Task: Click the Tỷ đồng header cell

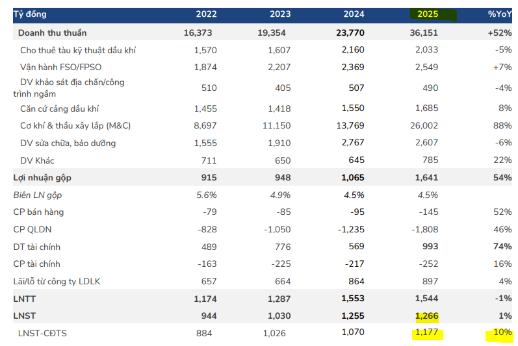Action: click(30, 14)
